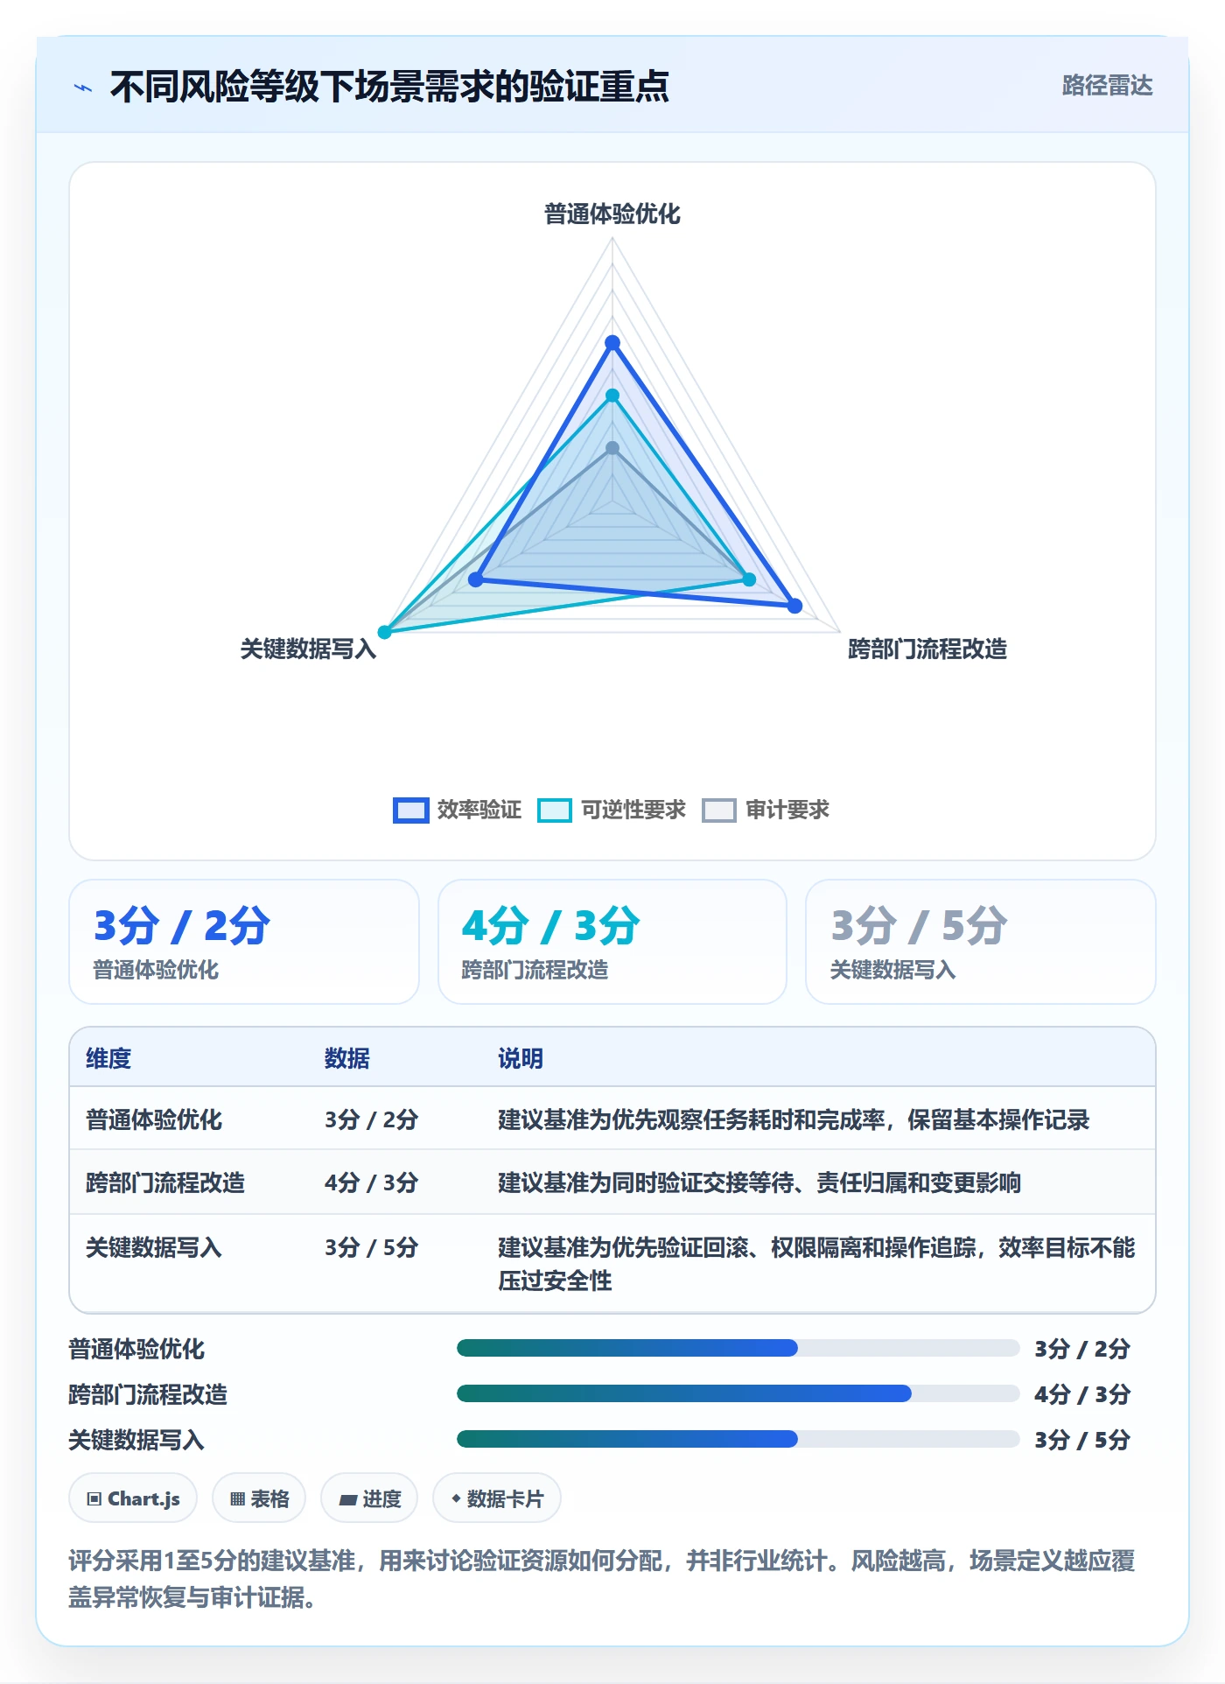Click the 路径雷达 tag in the header
This screenshot has height=1684, width=1225.
pos(1107,85)
